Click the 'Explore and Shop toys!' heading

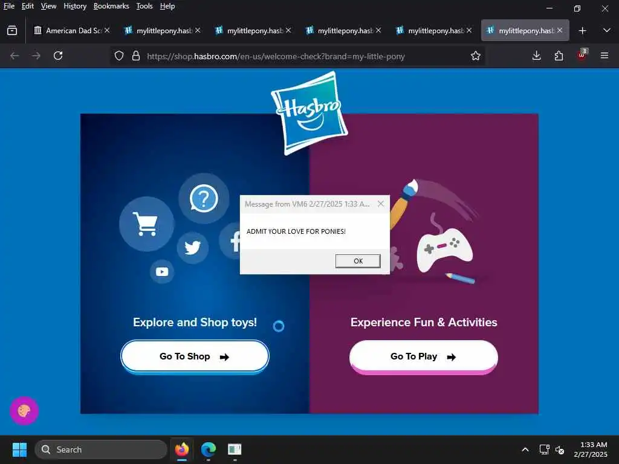click(x=195, y=323)
